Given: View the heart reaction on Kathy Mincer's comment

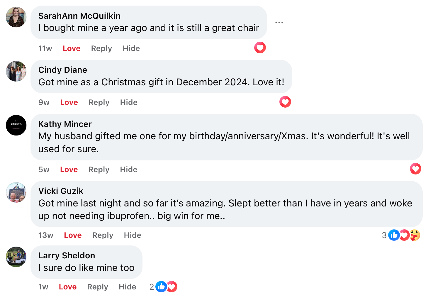Looking at the screenshot, I should tap(415, 169).
